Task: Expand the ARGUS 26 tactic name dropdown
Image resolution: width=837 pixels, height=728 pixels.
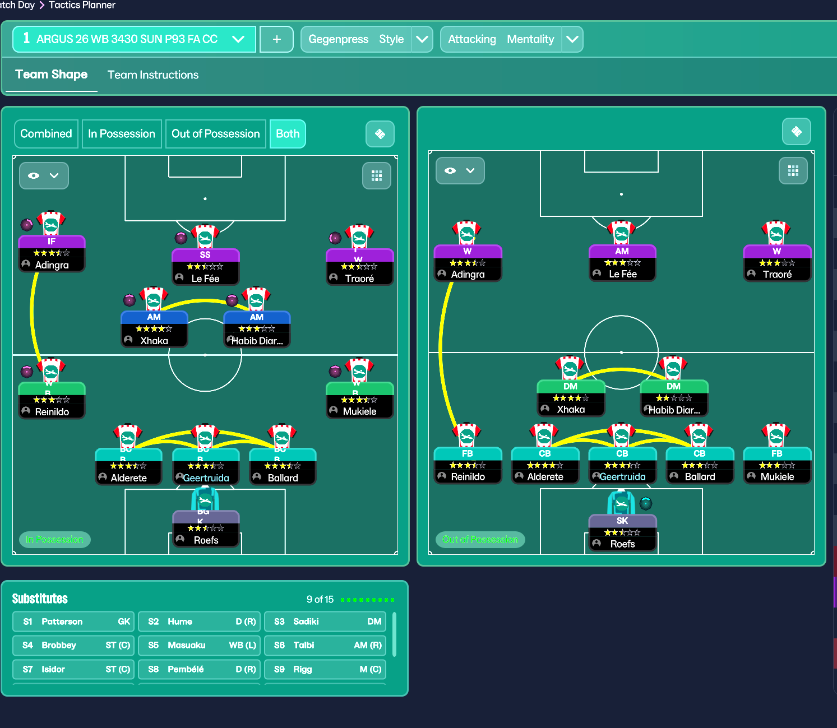Action: pos(239,39)
